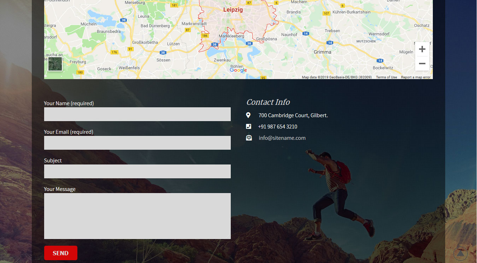477x263 pixels.
Task: Open the info@sitename.com email link
Action: tap(282, 138)
